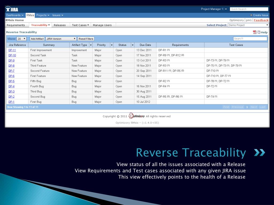274x205 pixels.
Task: Open Project Manager 1 user dropdown
Action: click(214, 9)
